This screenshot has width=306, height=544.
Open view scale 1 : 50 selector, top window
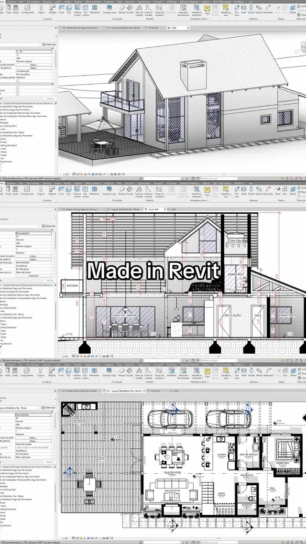(x=65, y=174)
